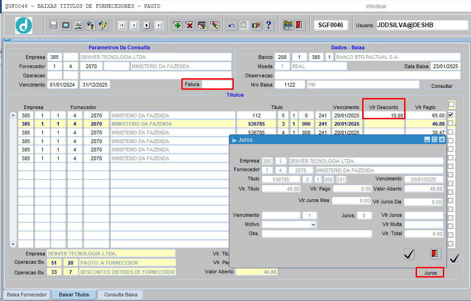
Task: Click the titles list scroll-up arrow
Action: coord(13,115)
